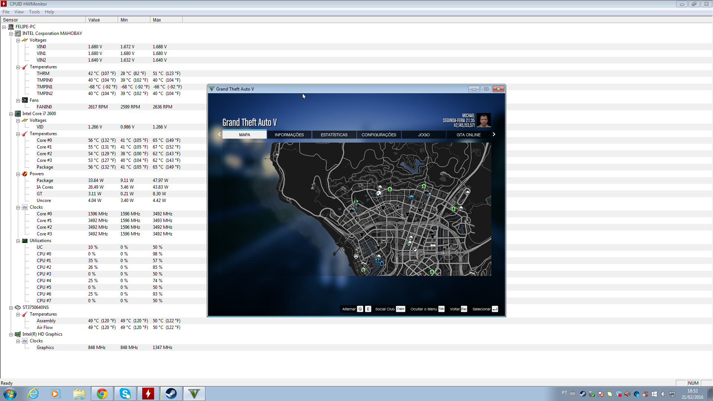This screenshot has width=713, height=401.
Task: Go to previous GTA pause menu tab arrow
Action: (x=219, y=134)
